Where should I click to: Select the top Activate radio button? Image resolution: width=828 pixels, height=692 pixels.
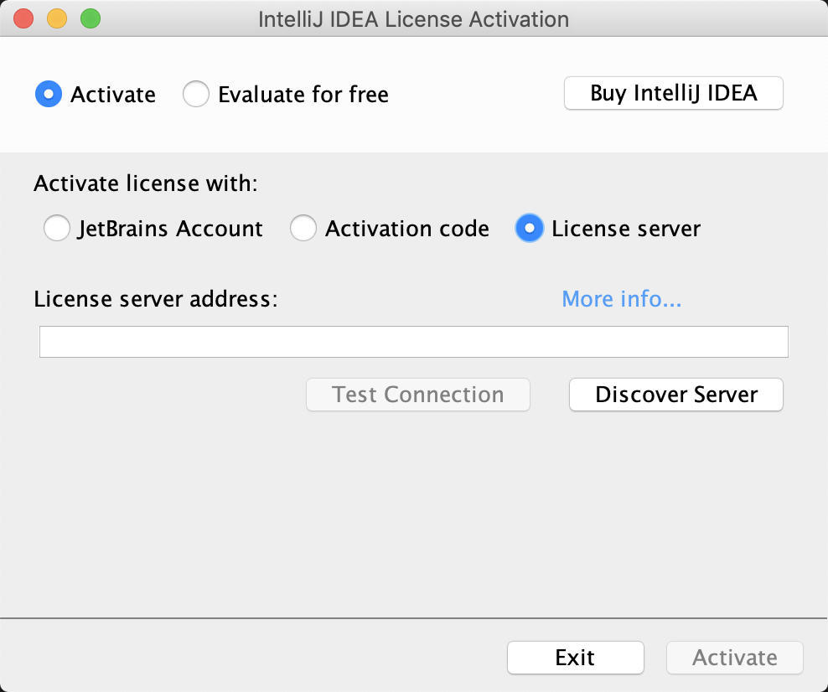49,94
